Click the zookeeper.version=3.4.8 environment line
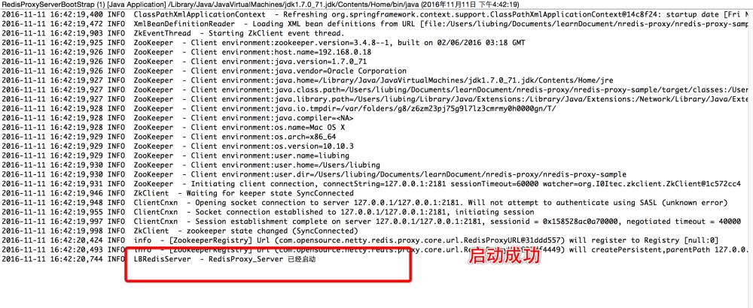The image size is (753, 308). coord(263,43)
